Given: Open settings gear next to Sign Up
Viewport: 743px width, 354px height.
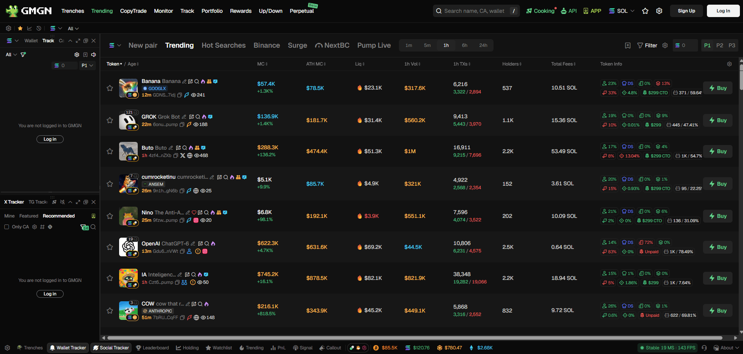Looking at the screenshot, I should click(x=659, y=11).
